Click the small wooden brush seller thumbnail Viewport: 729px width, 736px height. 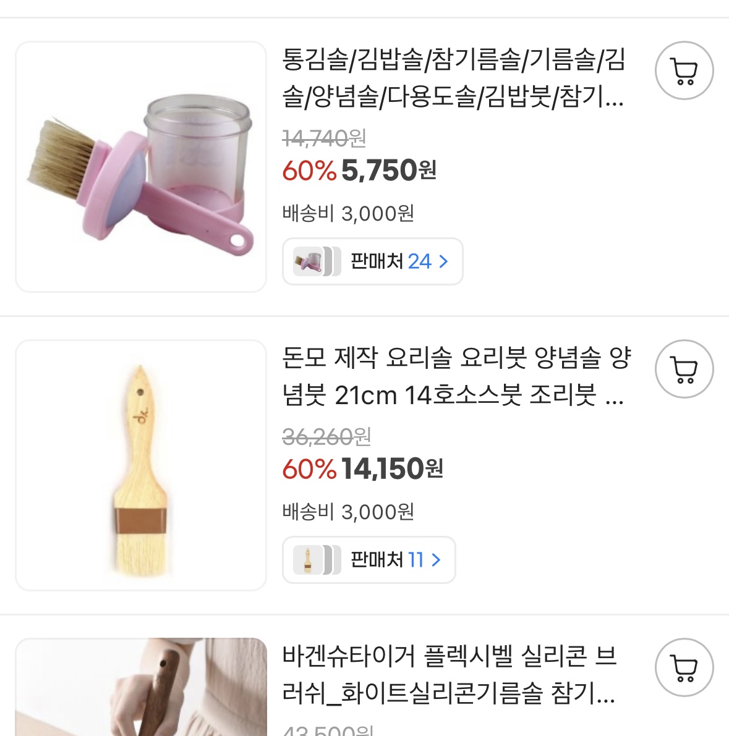click(308, 560)
